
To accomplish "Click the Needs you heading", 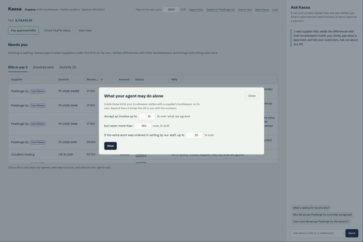I will point(18,45).
